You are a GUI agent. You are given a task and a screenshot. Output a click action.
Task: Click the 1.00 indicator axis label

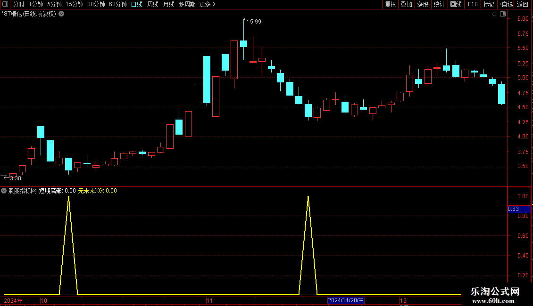(x=523, y=196)
